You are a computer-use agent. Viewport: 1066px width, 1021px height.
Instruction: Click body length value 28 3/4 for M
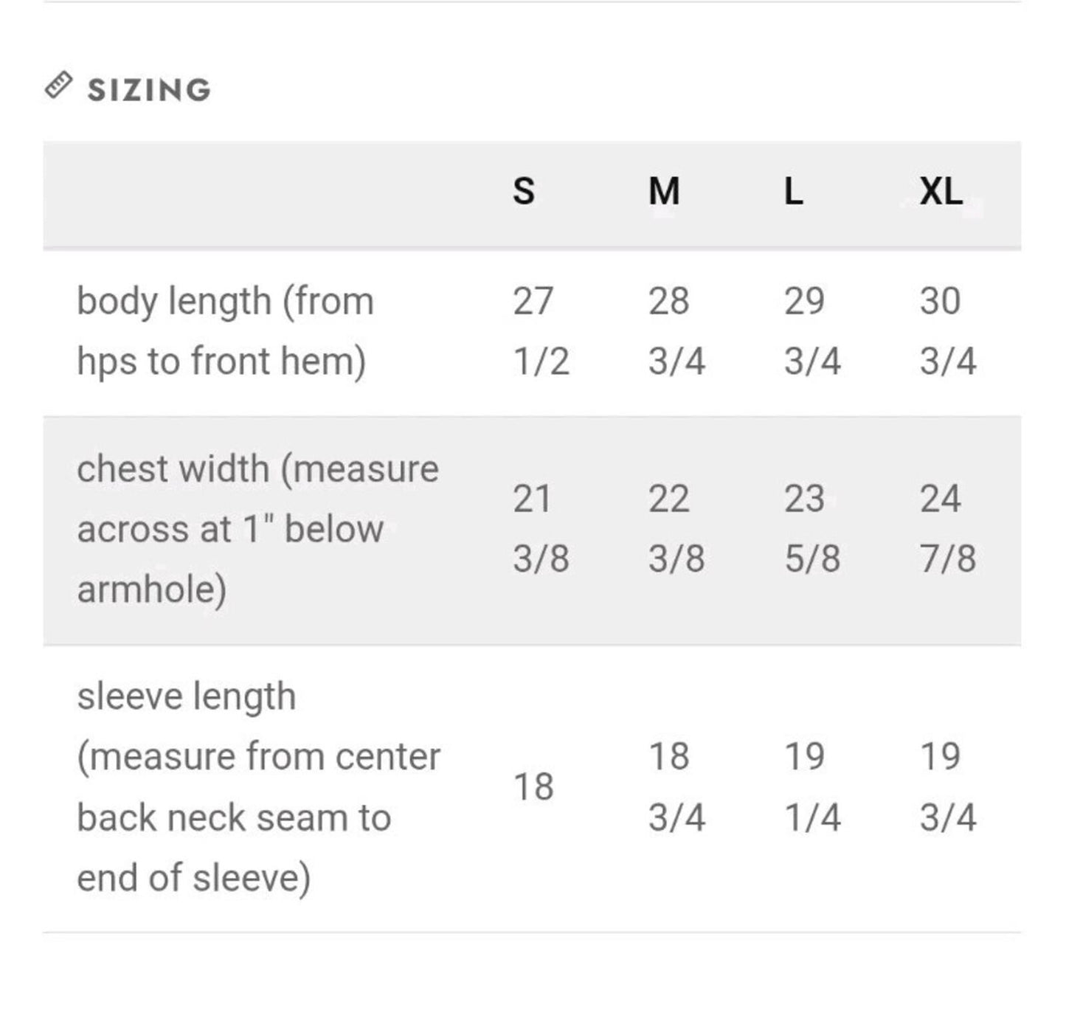676,331
